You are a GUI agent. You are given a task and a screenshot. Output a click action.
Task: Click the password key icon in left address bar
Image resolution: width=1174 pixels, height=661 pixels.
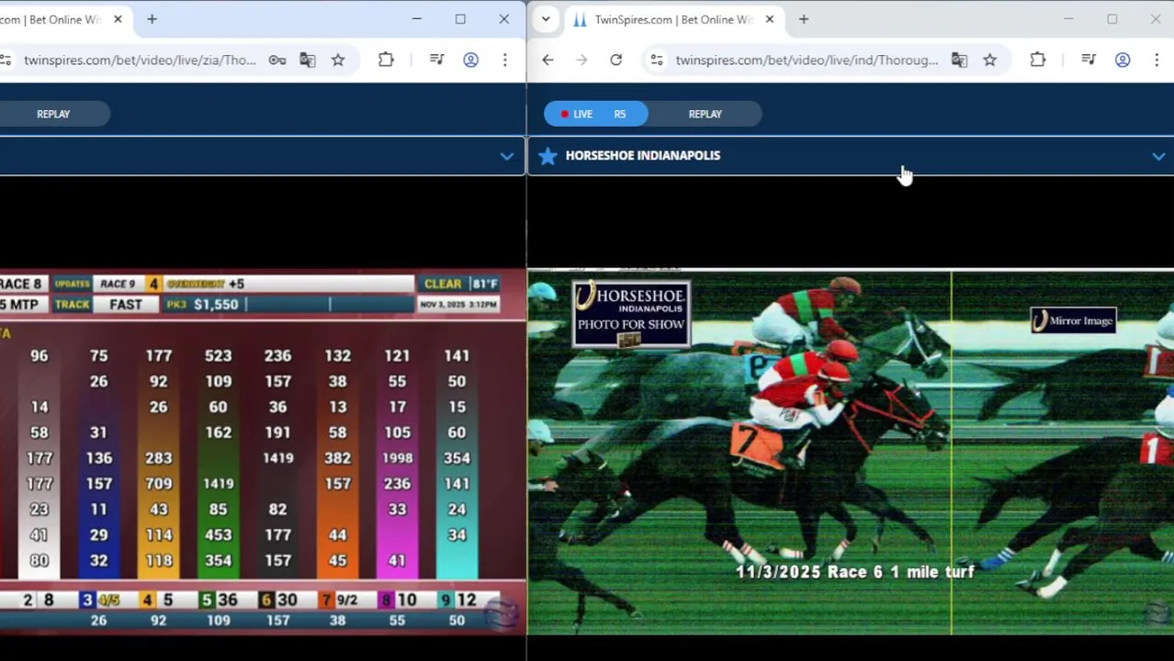[x=277, y=60]
